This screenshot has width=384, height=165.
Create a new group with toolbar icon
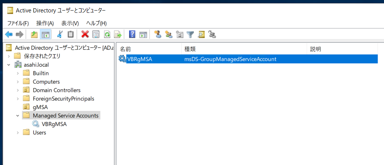(x=169, y=34)
